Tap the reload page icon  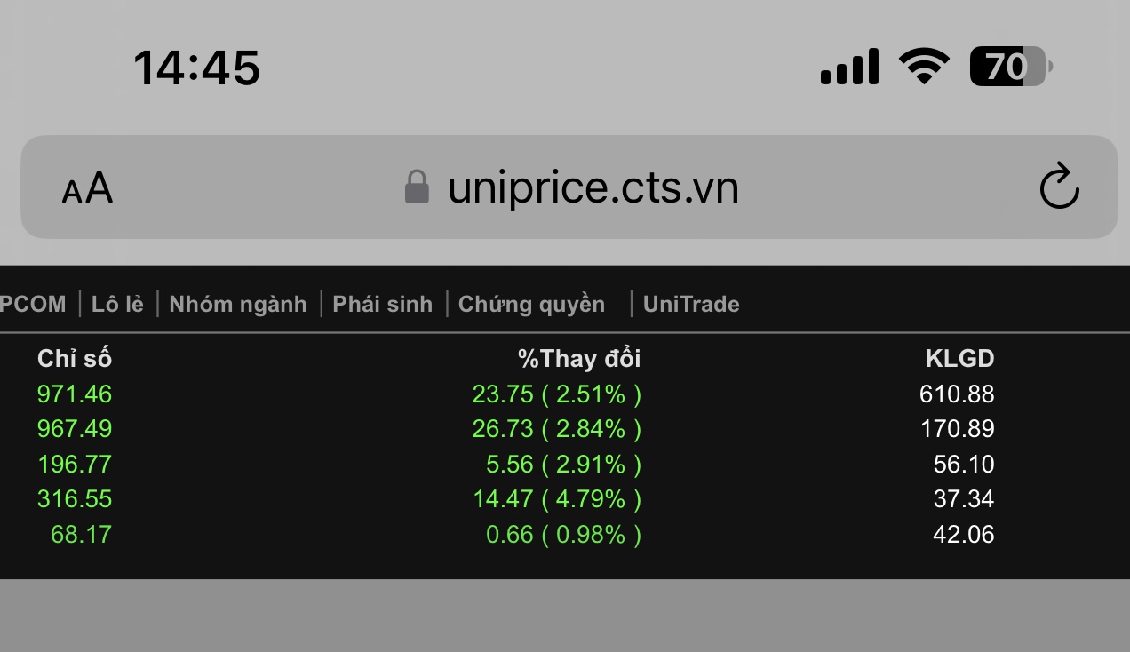coord(1059,187)
